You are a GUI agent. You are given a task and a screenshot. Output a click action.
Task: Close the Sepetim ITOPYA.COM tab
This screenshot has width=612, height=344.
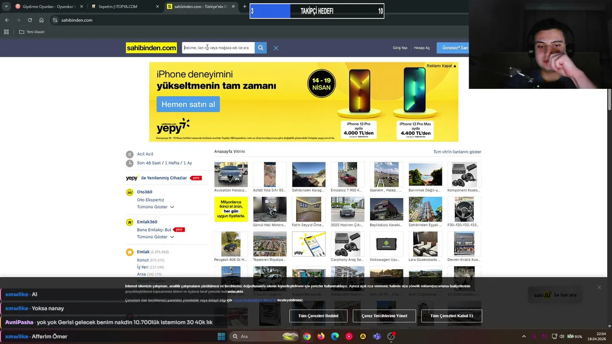[157, 7]
